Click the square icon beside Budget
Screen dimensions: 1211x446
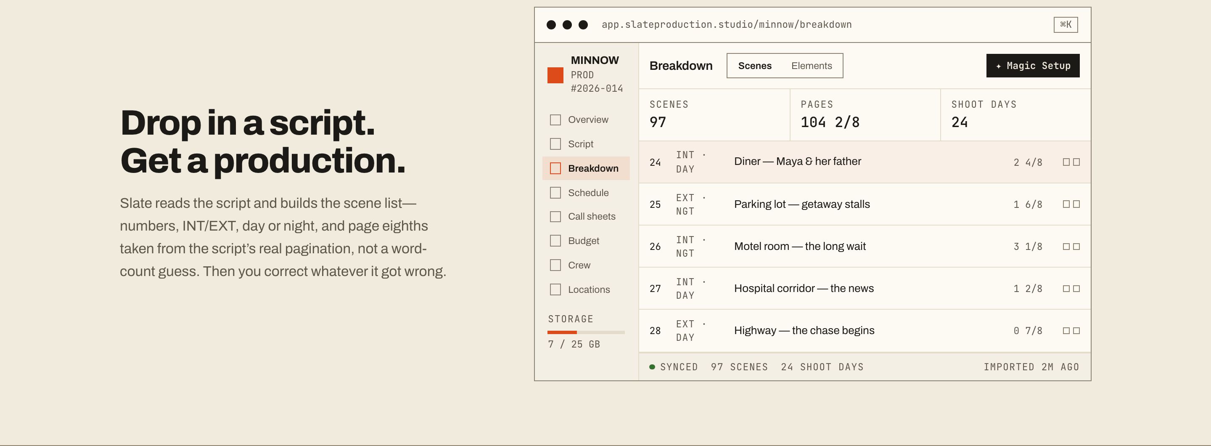click(555, 241)
